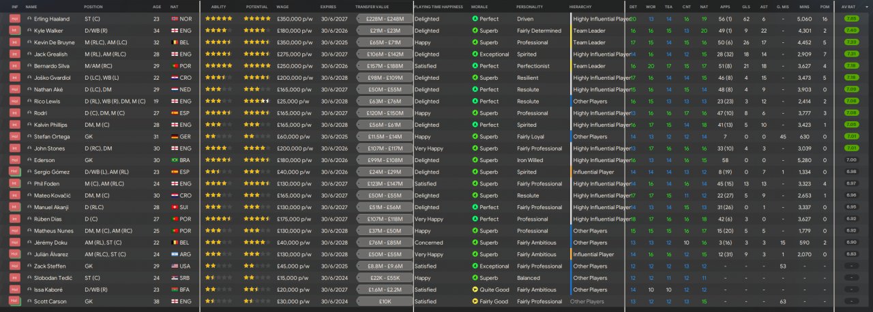The image size is (873, 312).
Task: Click the yellow morale icon in Scott Carson's row
Action: 475,301
